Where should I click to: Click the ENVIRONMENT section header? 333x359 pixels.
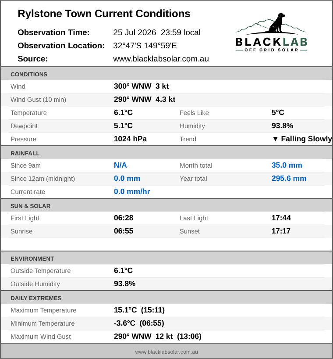(166, 258)
